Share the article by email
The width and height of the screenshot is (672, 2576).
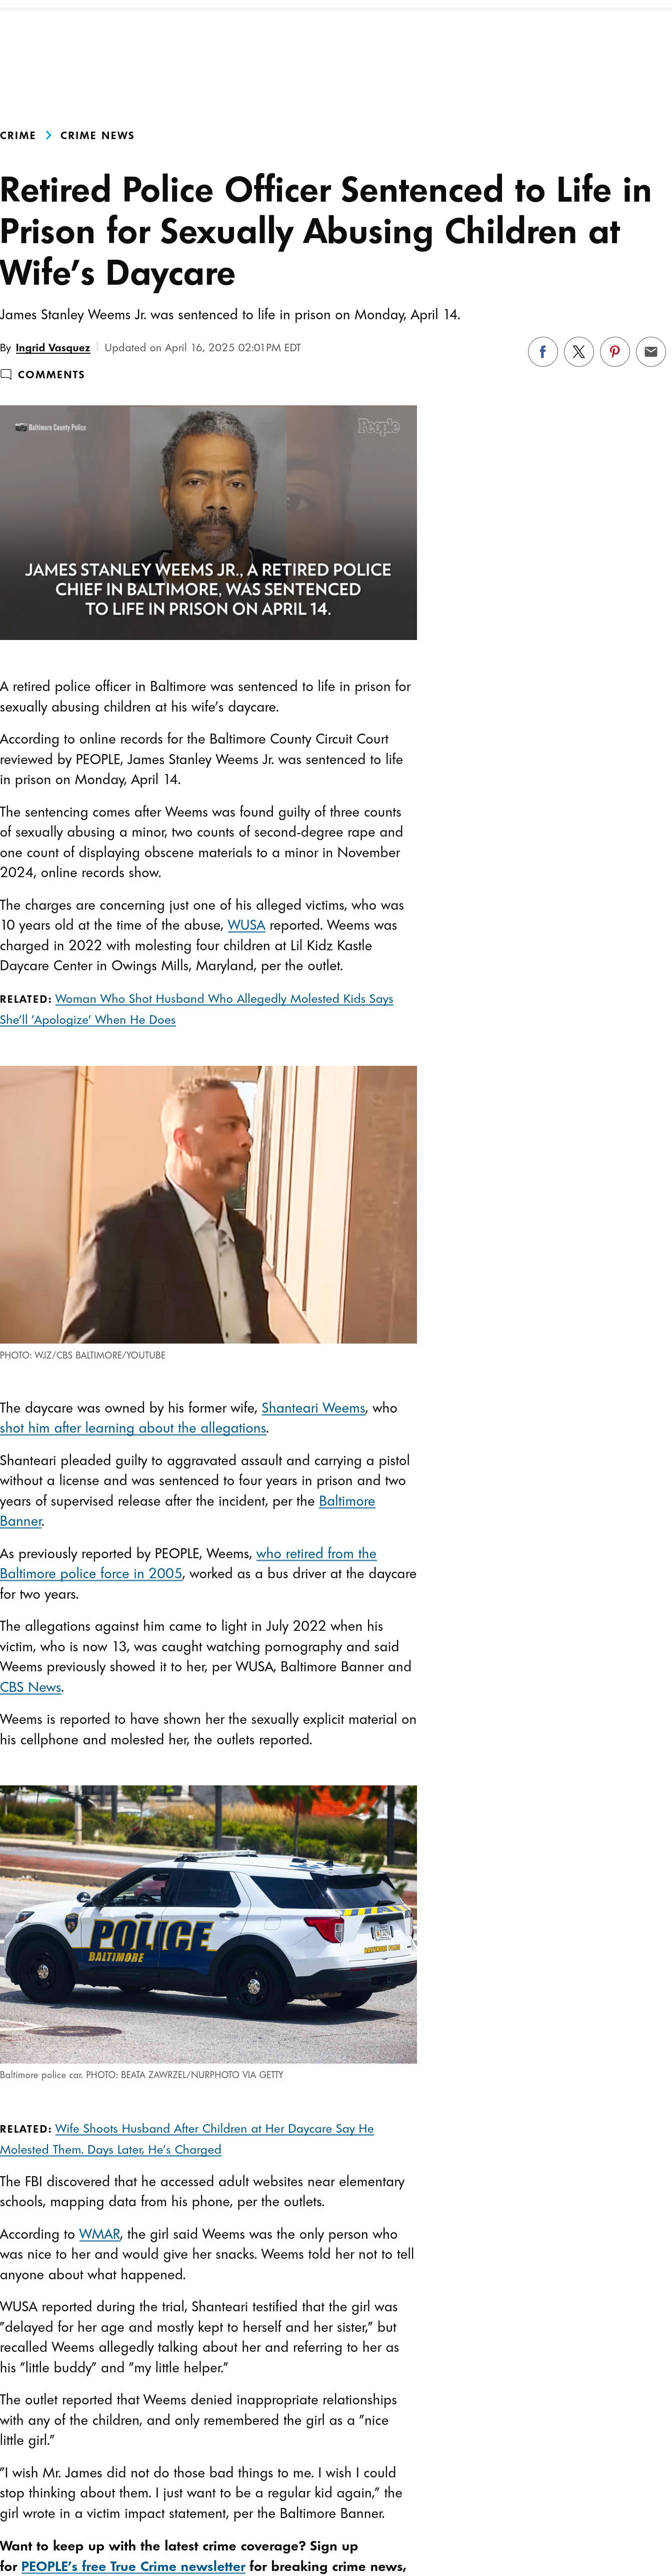point(650,352)
